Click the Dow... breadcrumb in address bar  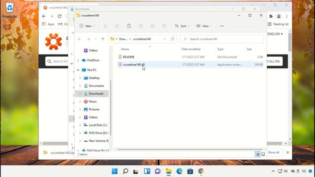click(123, 39)
